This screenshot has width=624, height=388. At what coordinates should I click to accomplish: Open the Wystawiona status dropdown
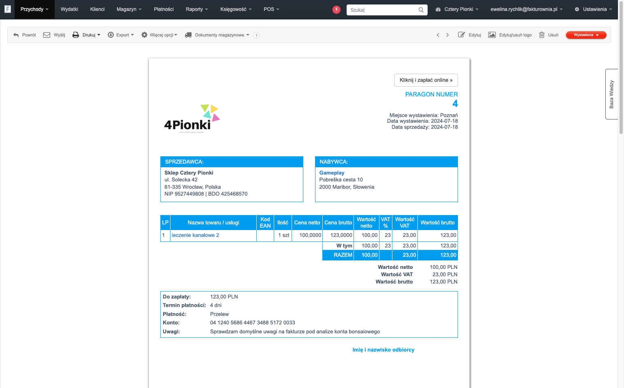(586, 35)
